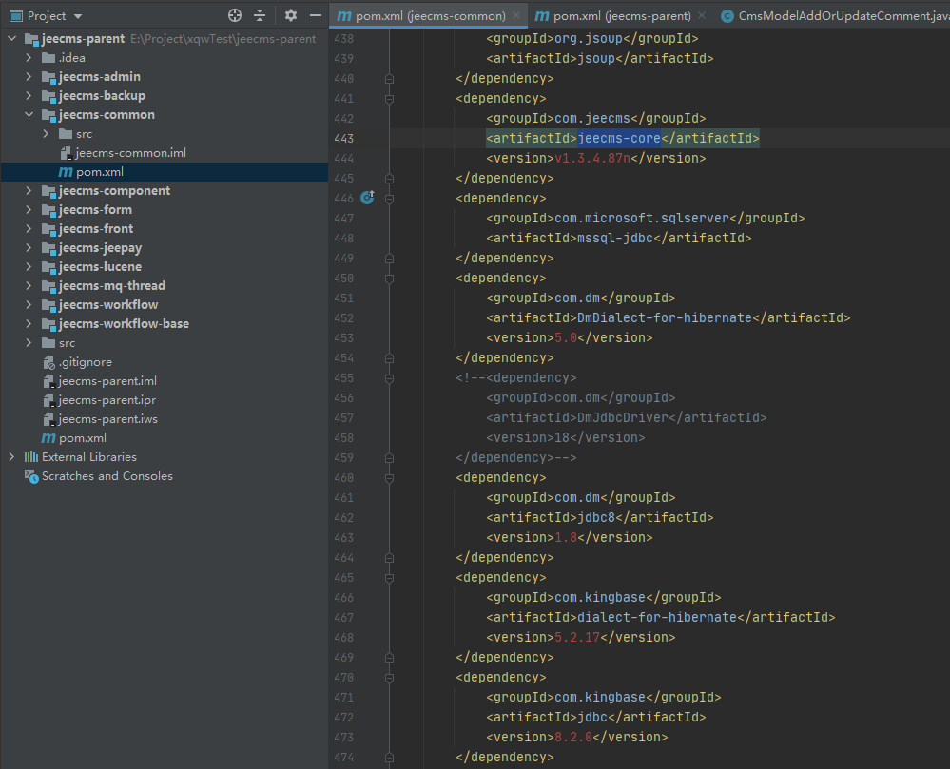The width and height of the screenshot is (950, 769).
Task: Click the Select Opened File target icon
Action: coord(235,16)
